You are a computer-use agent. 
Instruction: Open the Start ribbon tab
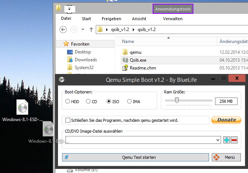point(86,19)
